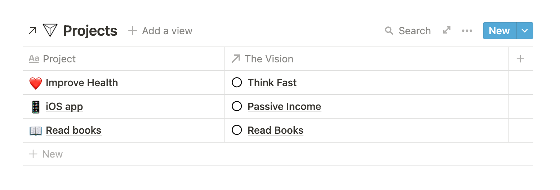Viewport: 560px width, 190px height.
Task: Click the circle beside Read Books vision
Action: pos(237,130)
